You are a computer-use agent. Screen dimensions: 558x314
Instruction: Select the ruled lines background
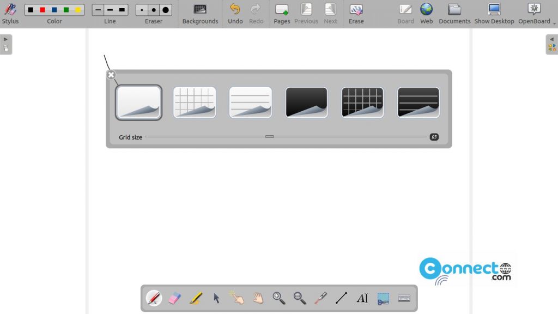point(250,102)
